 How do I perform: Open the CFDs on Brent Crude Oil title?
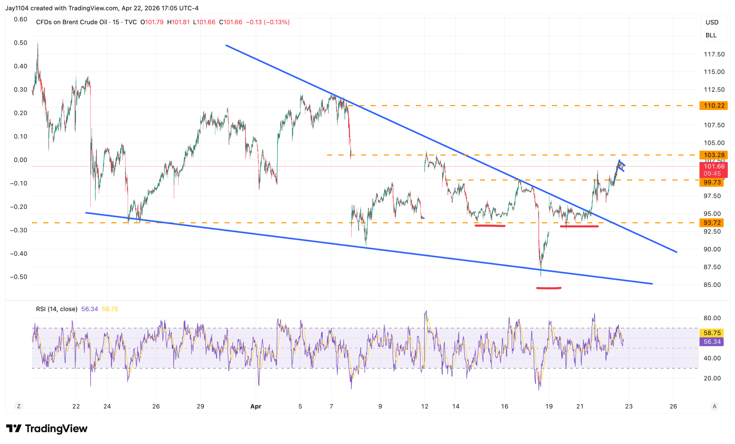71,22
